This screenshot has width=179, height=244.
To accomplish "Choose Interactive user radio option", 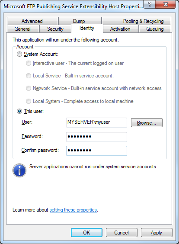I will tap(29, 63).
